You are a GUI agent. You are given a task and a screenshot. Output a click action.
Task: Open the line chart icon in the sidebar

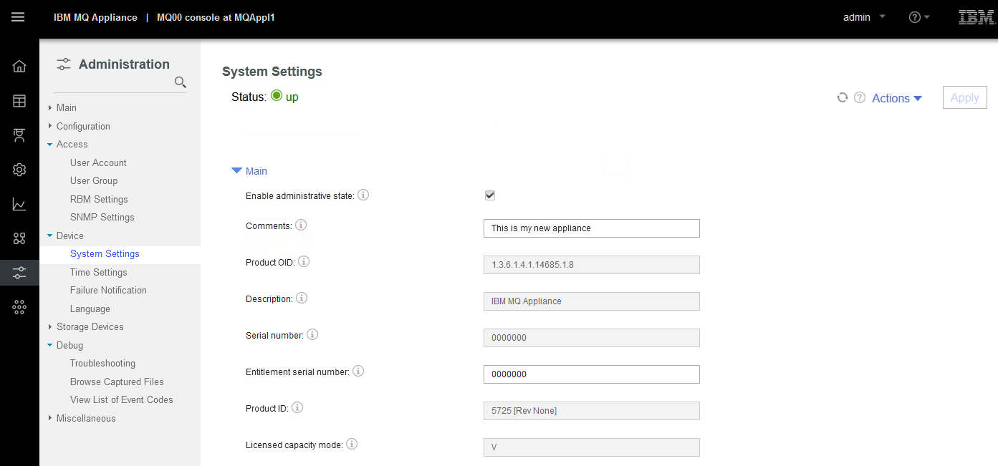click(x=19, y=204)
